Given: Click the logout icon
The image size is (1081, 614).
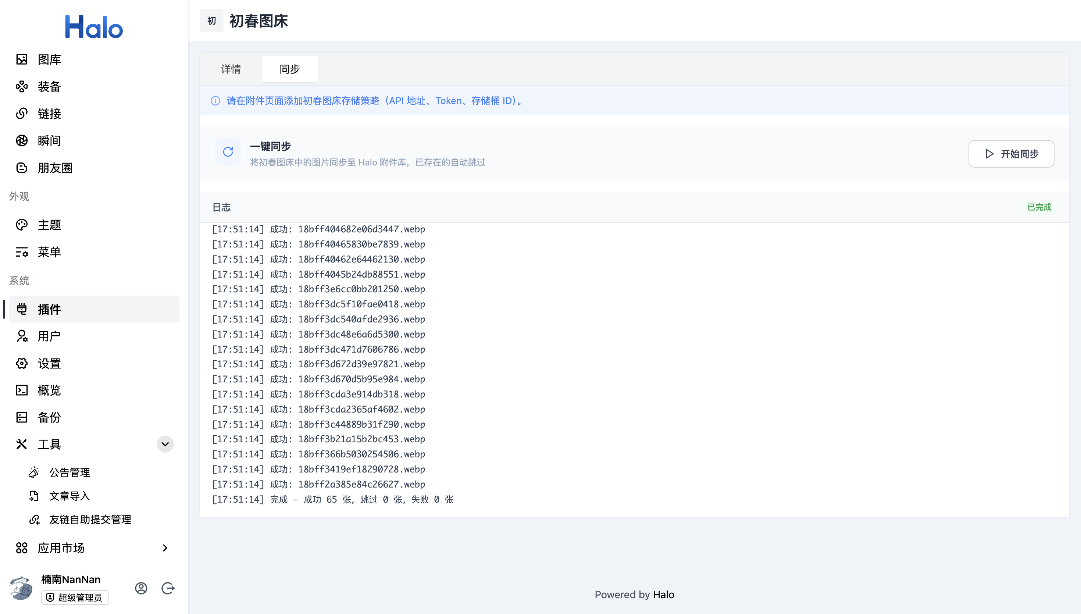Looking at the screenshot, I should (168, 588).
